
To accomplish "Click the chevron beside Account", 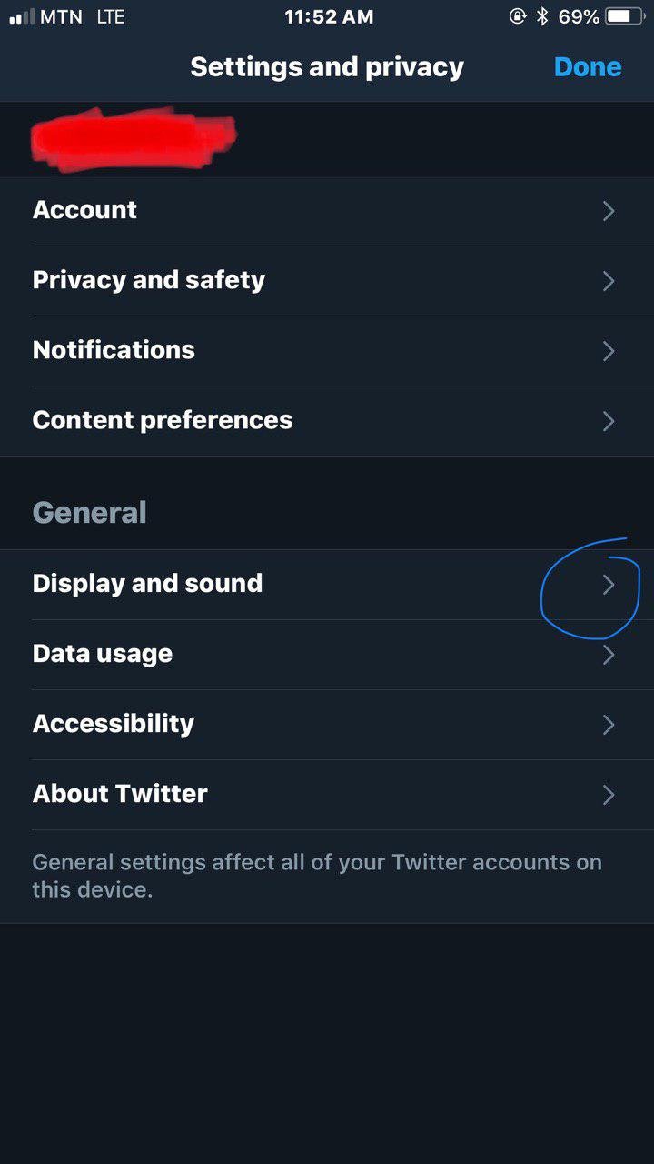I will tap(609, 211).
